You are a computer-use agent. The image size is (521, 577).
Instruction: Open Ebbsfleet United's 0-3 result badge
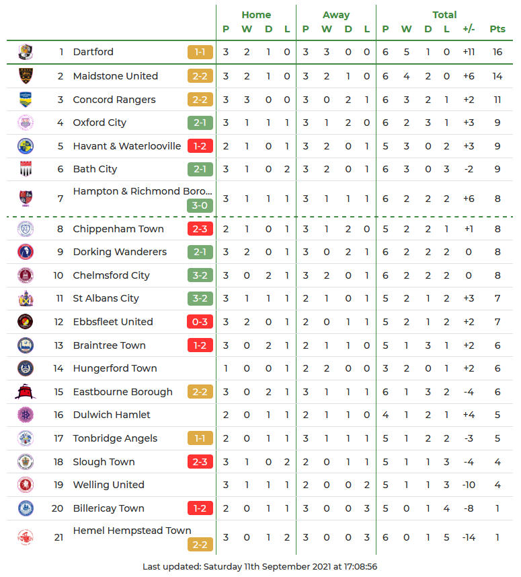coord(200,322)
